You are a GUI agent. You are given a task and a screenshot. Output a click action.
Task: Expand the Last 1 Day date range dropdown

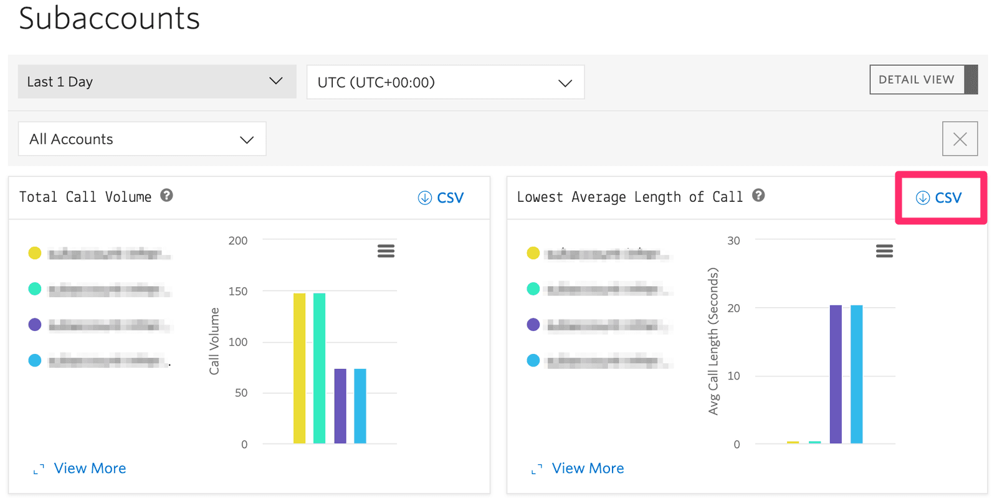click(157, 82)
